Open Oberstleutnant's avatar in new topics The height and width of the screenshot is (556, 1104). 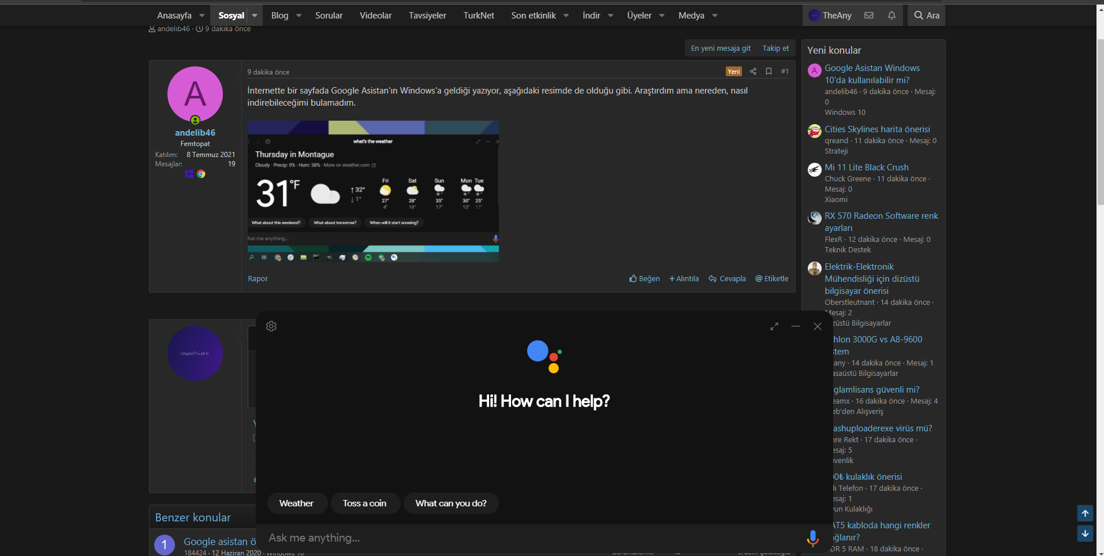pyautogui.click(x=814, y=268)
